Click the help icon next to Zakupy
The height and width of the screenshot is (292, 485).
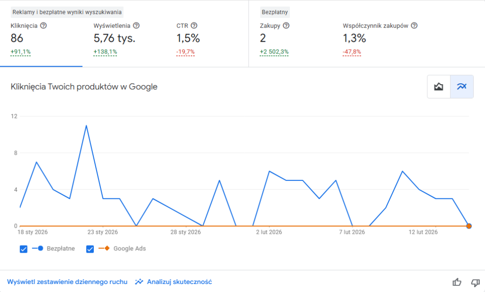286,26
